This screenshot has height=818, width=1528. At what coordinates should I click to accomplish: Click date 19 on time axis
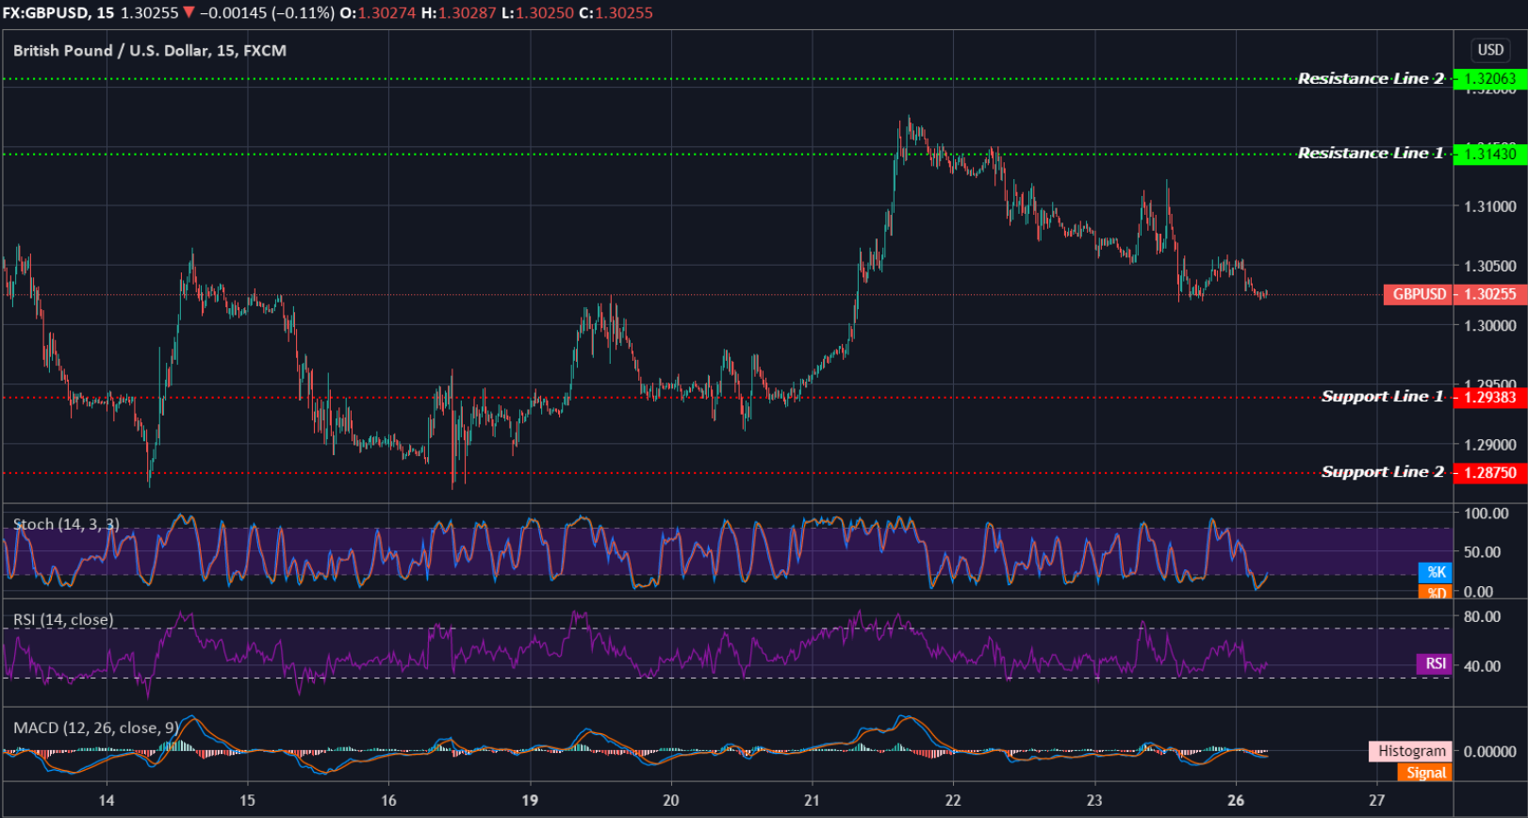(530, 800)
